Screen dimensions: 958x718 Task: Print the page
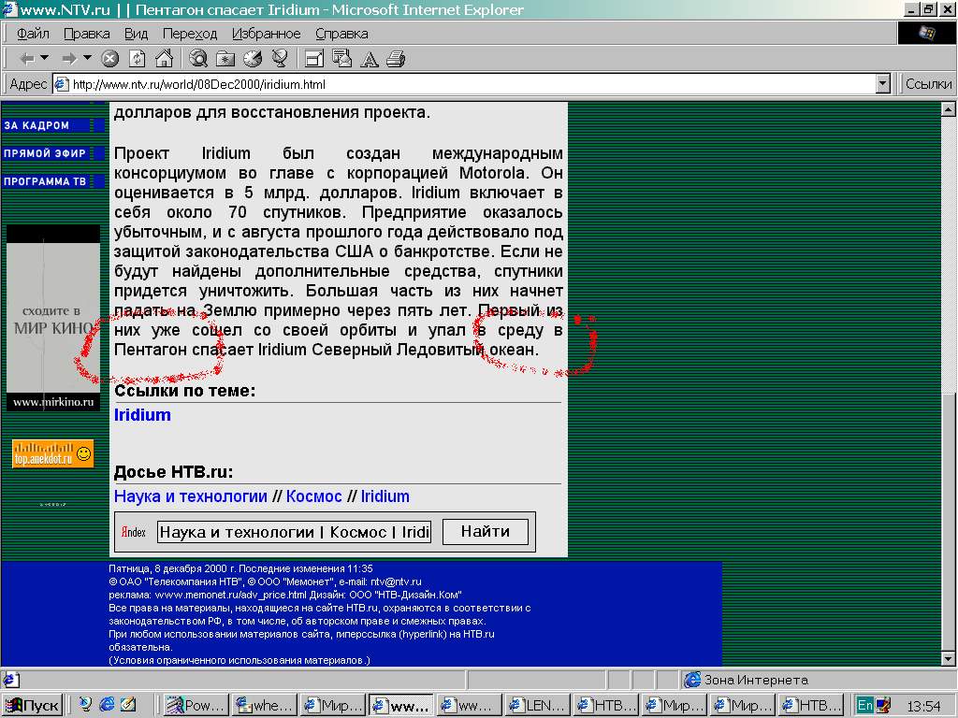396,59
